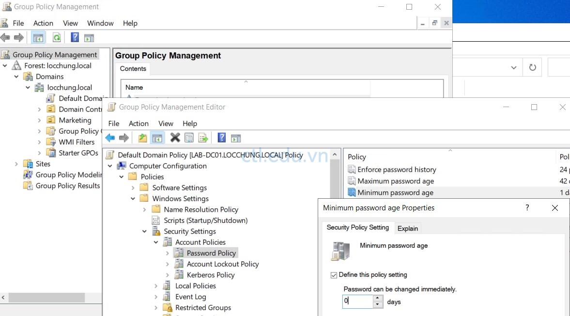Click Forward arrow in Group Policy Management Editor toolbar
The height and width of the screenshot is (316, 570).
(124, 138)
